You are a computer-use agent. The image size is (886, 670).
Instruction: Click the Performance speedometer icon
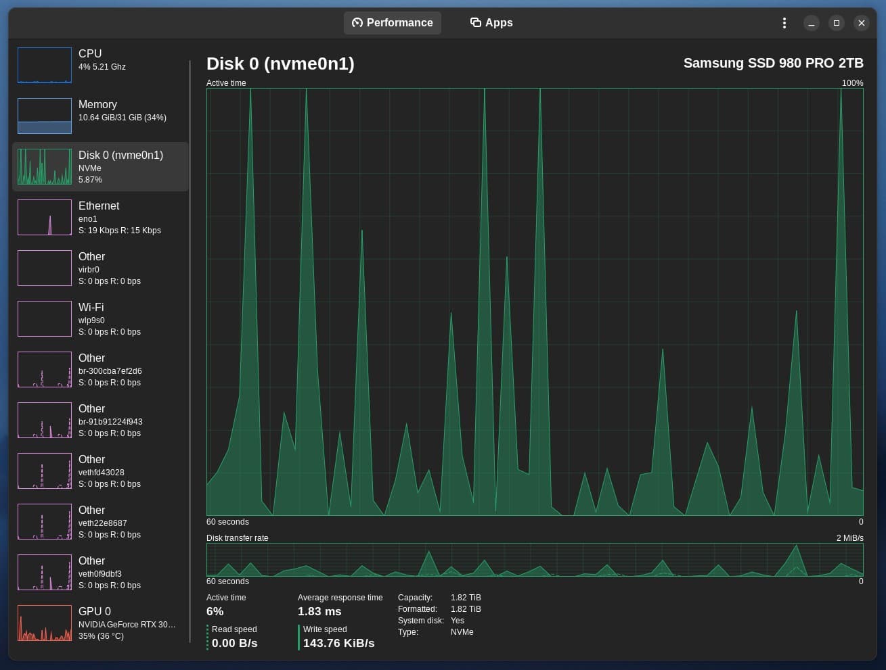[357, 22]
